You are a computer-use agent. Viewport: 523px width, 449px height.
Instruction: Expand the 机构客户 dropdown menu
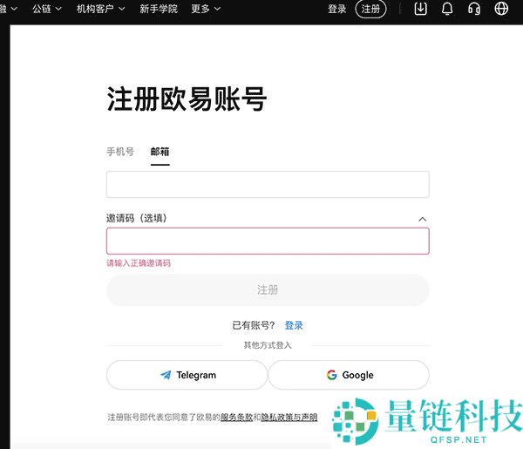click(101, 9)
